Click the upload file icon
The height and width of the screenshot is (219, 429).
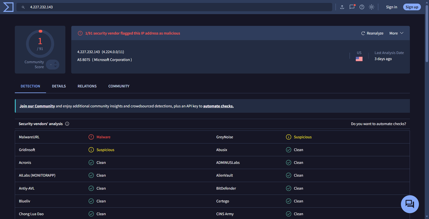[x=342, y=7]
